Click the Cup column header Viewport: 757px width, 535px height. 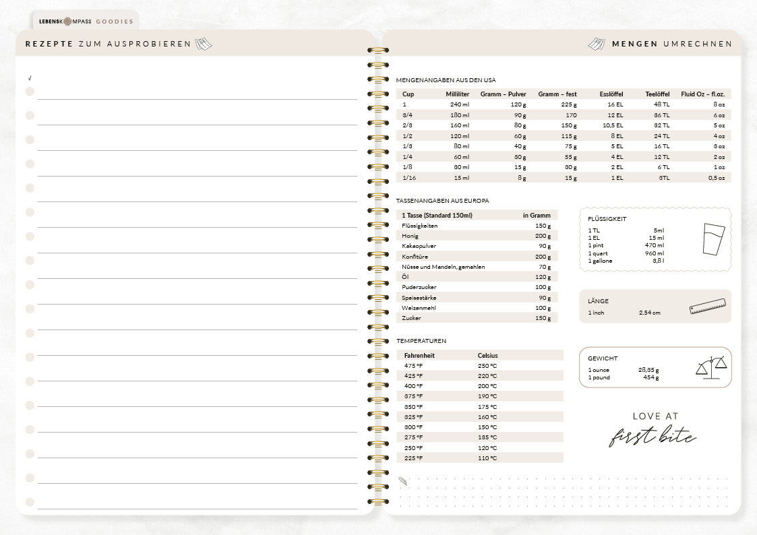coord(408,94)
